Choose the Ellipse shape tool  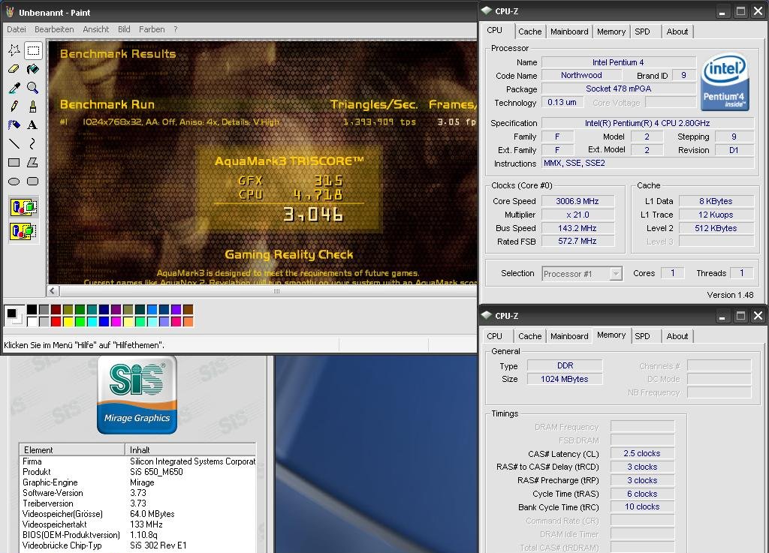pos(14,182)
